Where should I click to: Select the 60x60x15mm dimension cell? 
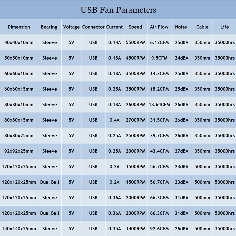19,89
